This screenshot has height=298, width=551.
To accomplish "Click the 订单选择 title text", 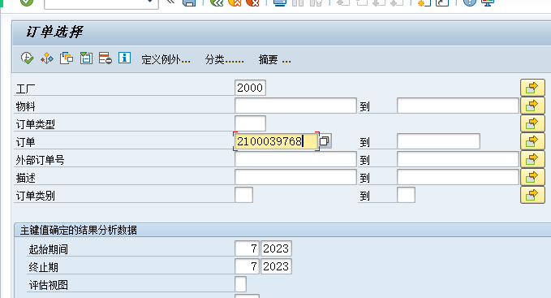I will [54, 32].
